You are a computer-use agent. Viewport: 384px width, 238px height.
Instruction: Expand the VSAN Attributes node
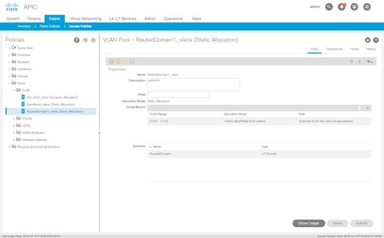[14, 133]
